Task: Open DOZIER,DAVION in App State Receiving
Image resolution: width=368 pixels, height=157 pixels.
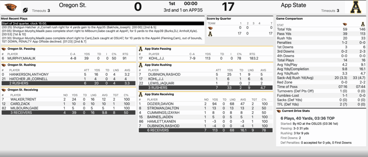Action: point(158,104)
